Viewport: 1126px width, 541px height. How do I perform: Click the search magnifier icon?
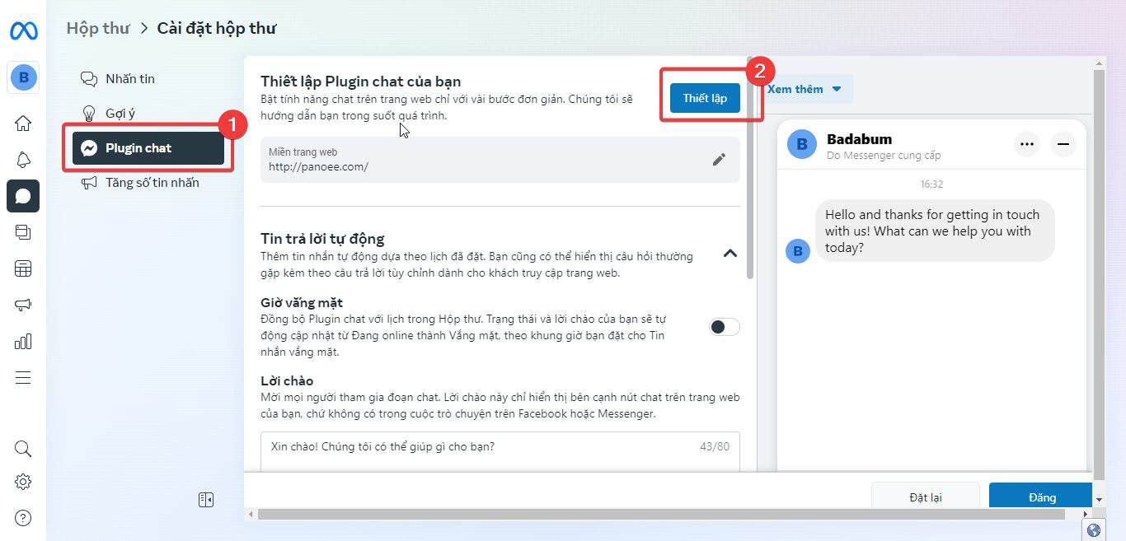click(x=23, y=449)
